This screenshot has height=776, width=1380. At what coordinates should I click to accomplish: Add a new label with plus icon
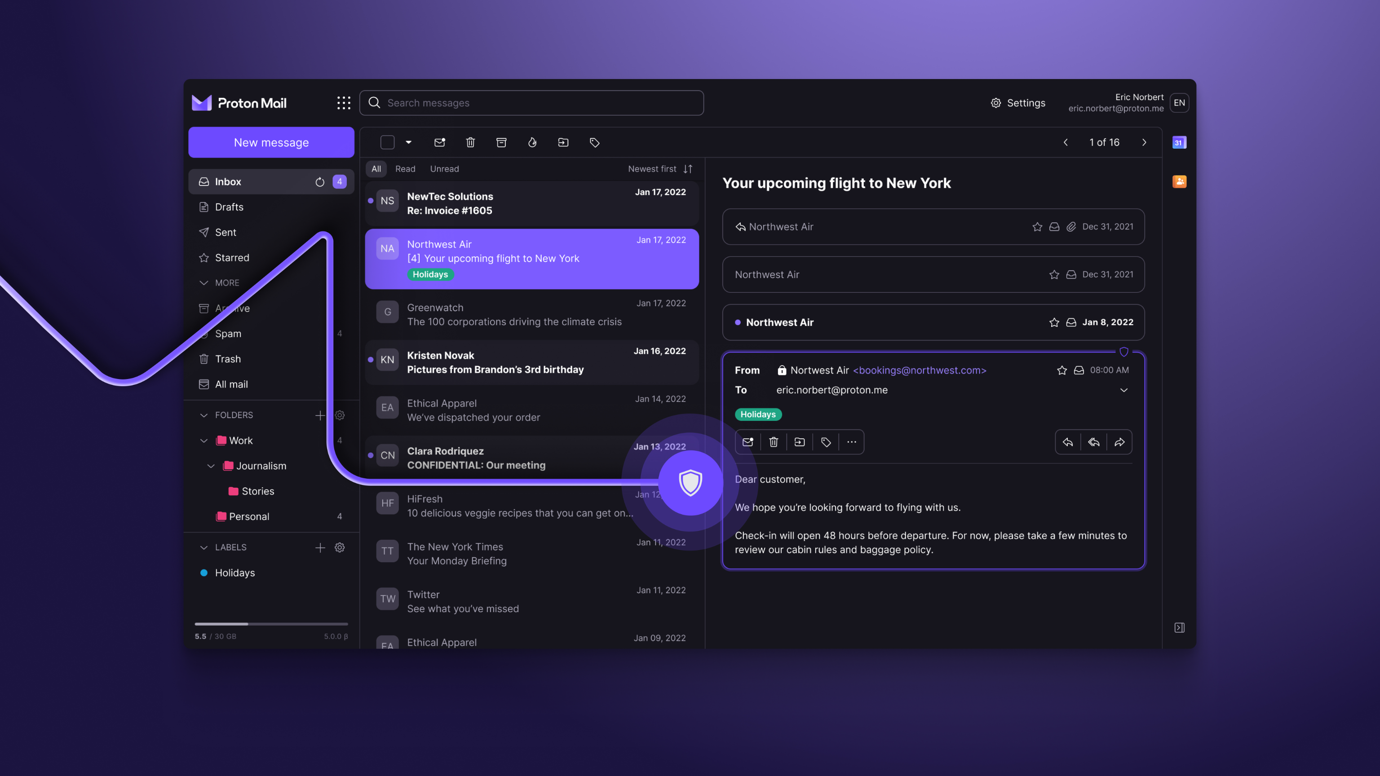pyautogui.click(x=320, y=547)
